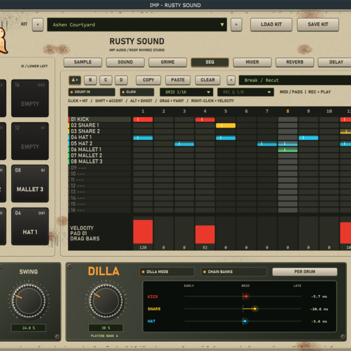Toggle HAT 2 hit on step 3
This screenshot has height=351, width=351.
pyautogui.click(x=184, y=144)
